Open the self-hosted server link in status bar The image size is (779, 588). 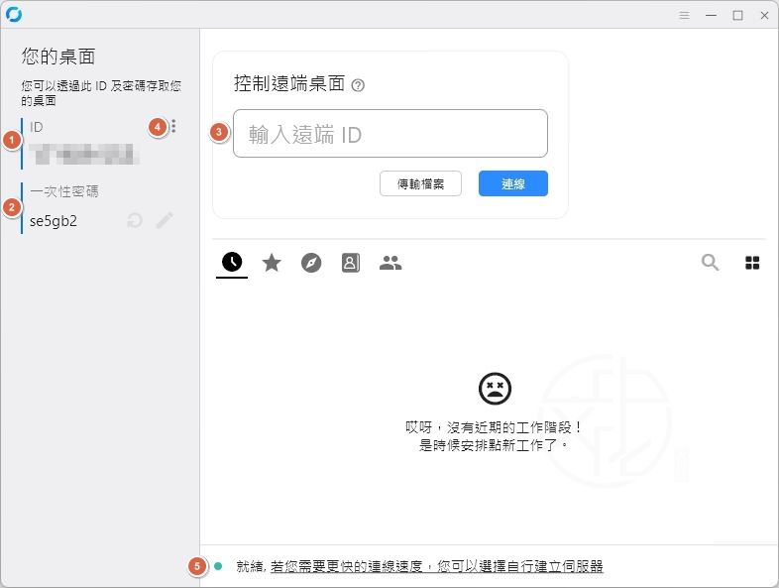[436, 566]
